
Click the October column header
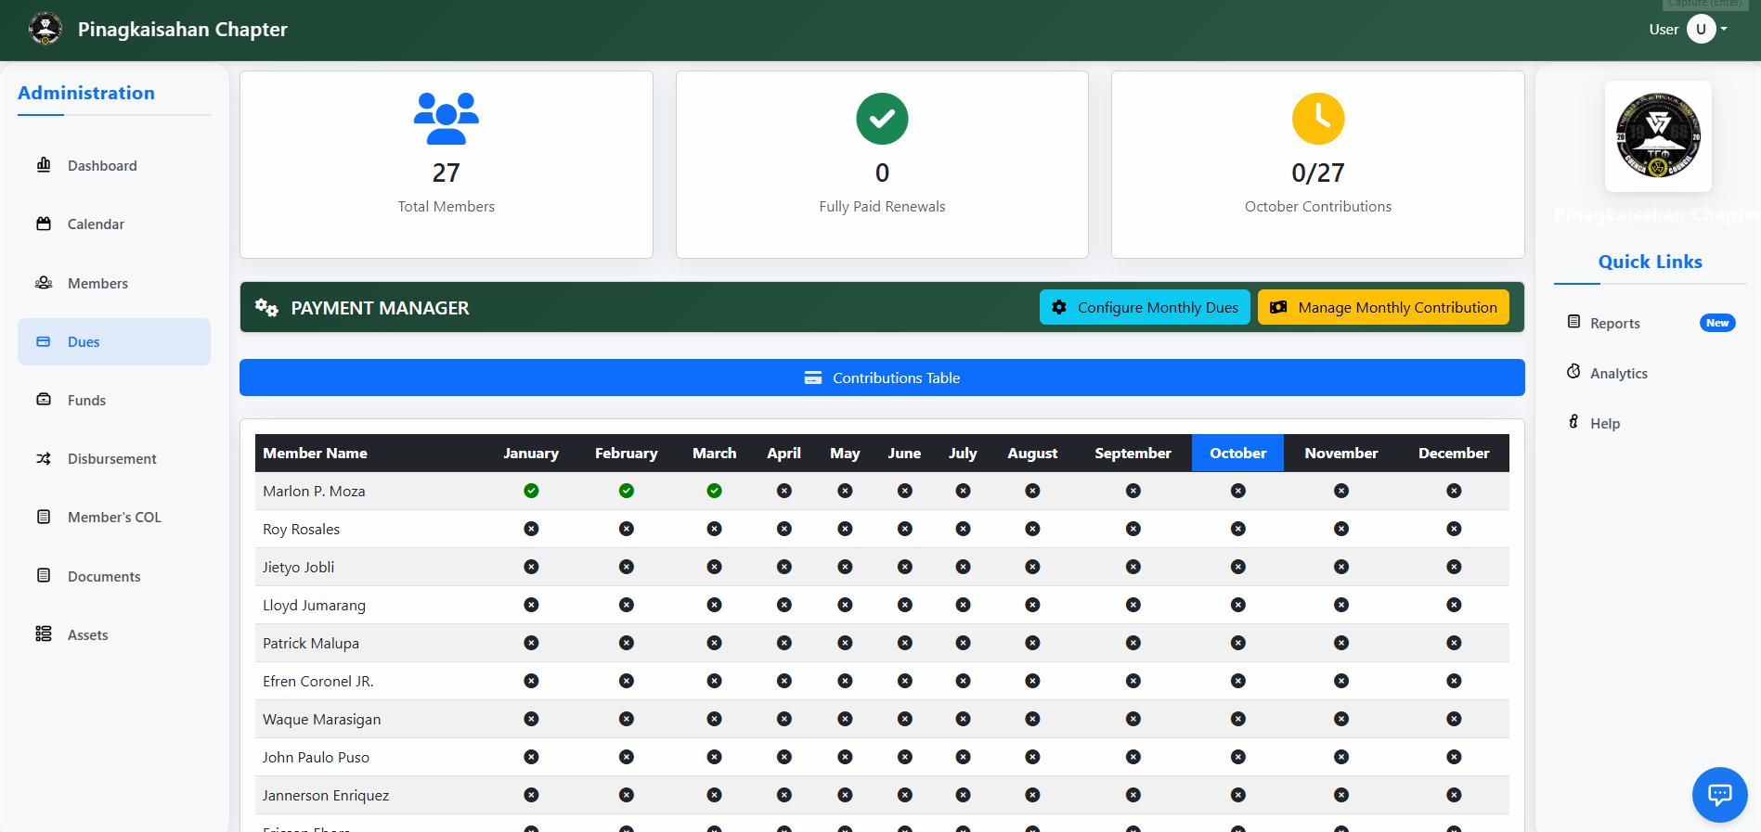(1237, 453)
